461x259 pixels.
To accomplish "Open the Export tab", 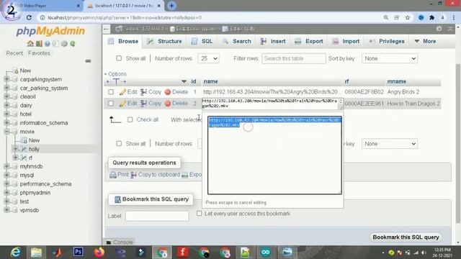I will point(309,42).
